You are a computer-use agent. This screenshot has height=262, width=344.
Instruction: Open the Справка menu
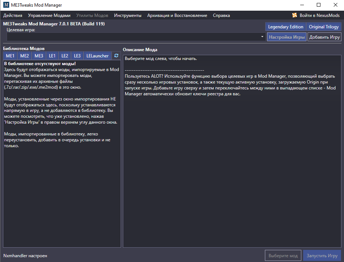pyautogui.click(x=221, y=15)
